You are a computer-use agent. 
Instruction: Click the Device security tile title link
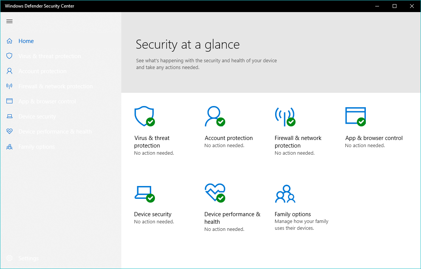click(153, 214)
